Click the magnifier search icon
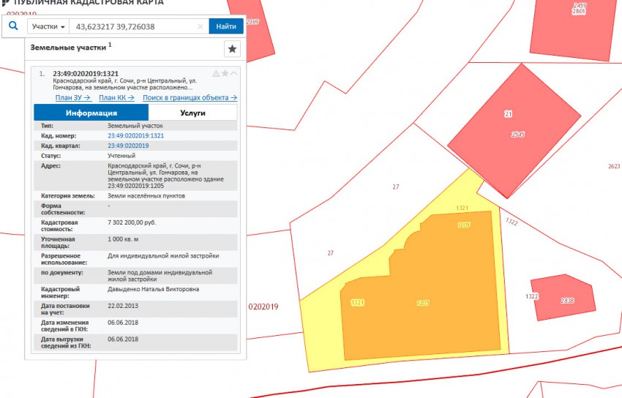 (12, 26)
